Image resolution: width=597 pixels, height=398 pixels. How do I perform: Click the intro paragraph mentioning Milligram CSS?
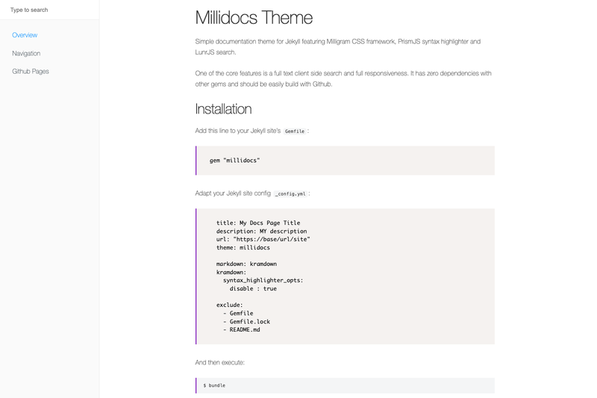(338, 47)
